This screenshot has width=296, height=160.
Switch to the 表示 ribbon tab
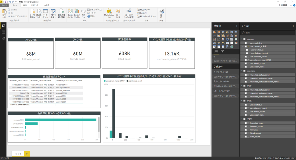point(25,5)
